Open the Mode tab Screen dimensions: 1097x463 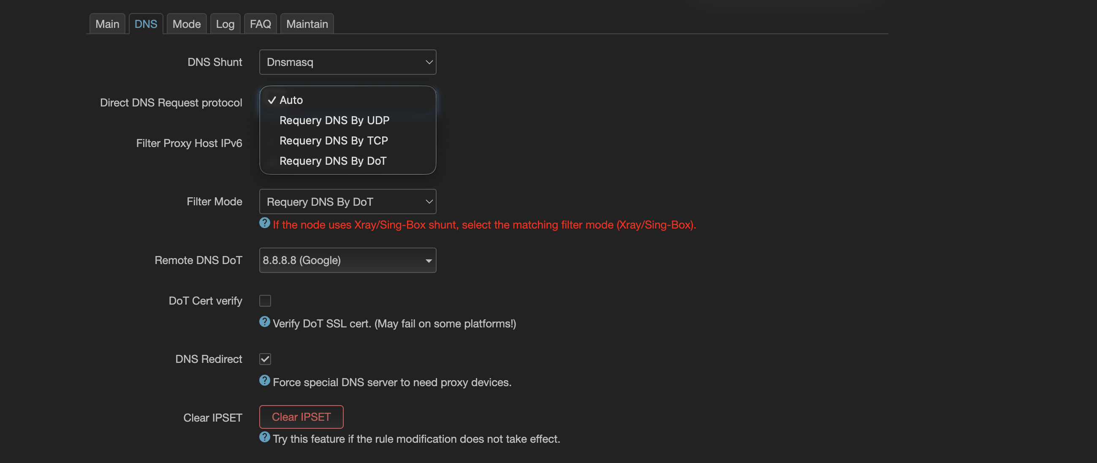(x=187, y=24)
